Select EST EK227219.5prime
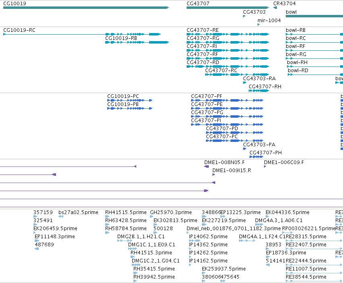Image resolution: width=343 pixels, height=283 pixels. [204, 225]
